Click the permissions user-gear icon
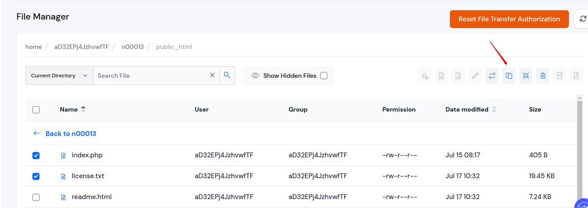Screen dimensions: 588x208 point(425,76)
